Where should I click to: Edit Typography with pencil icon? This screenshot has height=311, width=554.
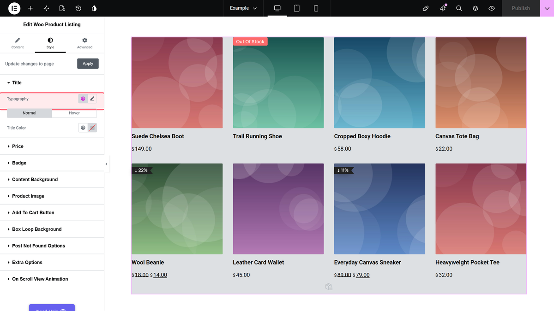coord(92,99)
